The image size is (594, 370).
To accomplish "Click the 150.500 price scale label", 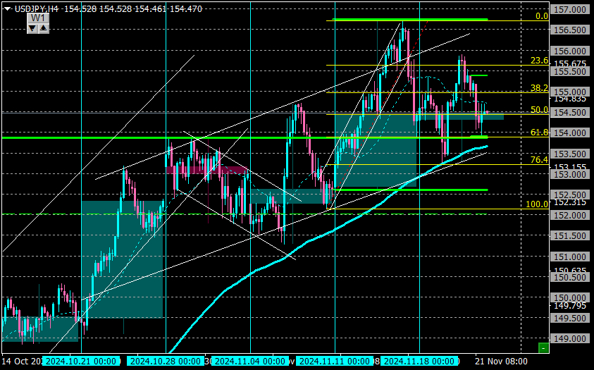I will click(x=570, y=277).
